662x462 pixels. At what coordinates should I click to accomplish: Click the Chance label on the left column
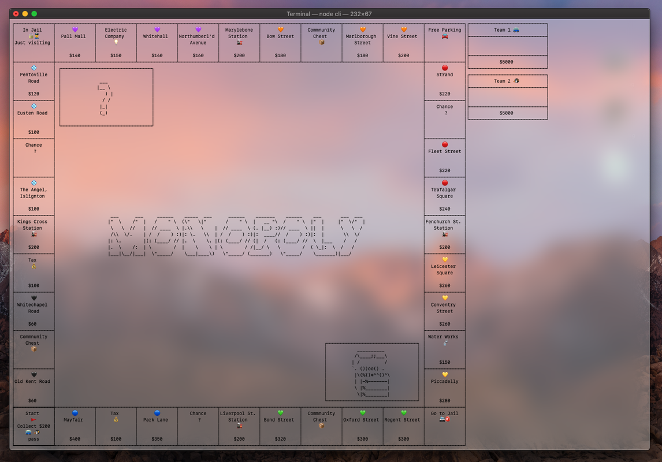pyautogui.click(x=34, y=145)
